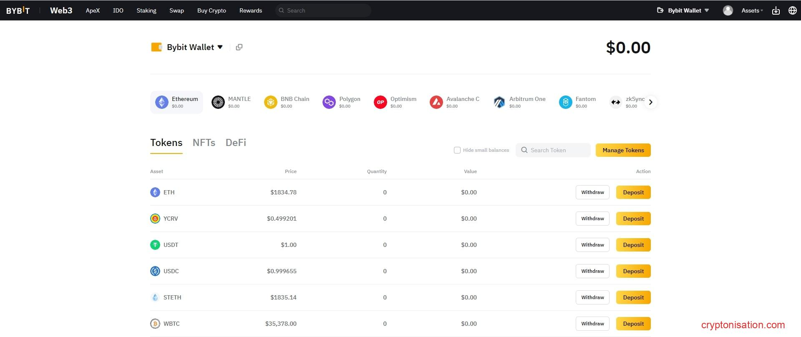801x337 pixels.
Task: Open the Assets dropdown in header
Action: (x=752, y=10)
